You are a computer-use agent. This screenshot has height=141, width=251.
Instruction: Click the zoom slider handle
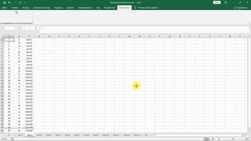click(233, 139)
